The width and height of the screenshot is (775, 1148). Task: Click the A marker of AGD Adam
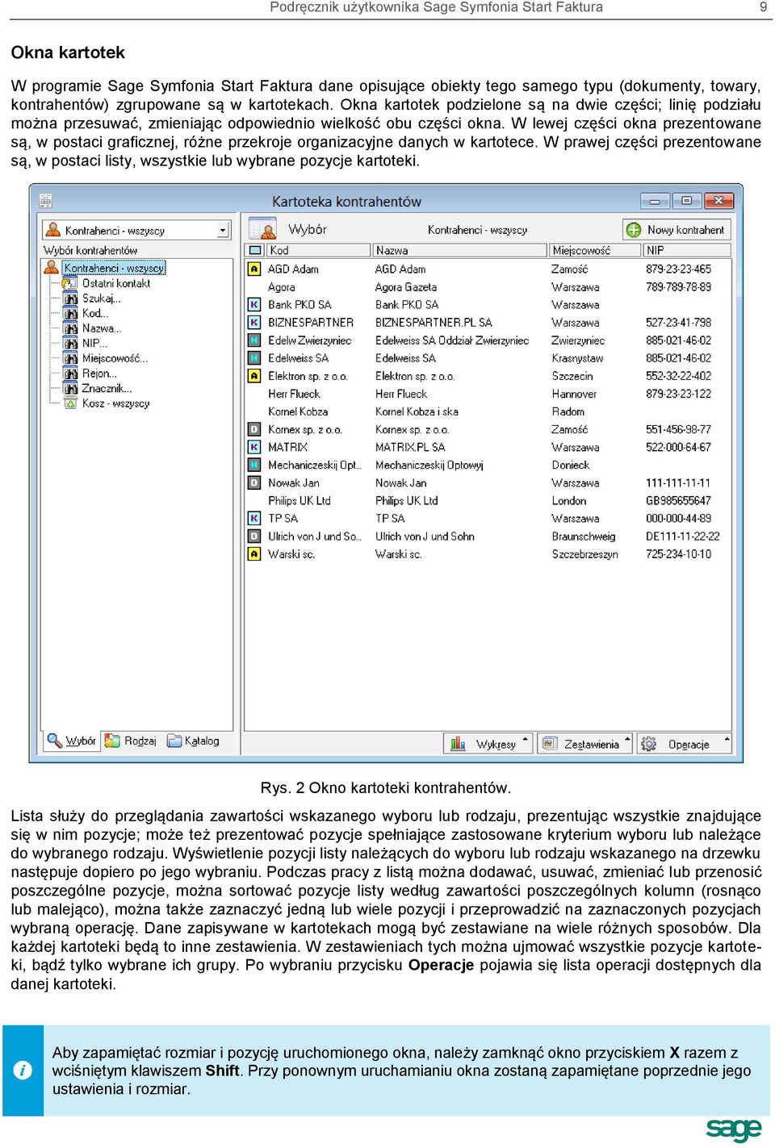(254, 269)
